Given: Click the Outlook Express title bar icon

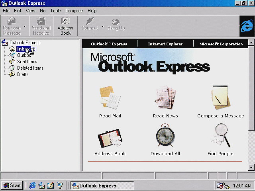Looking at the screenshot, I should point(4,3).
